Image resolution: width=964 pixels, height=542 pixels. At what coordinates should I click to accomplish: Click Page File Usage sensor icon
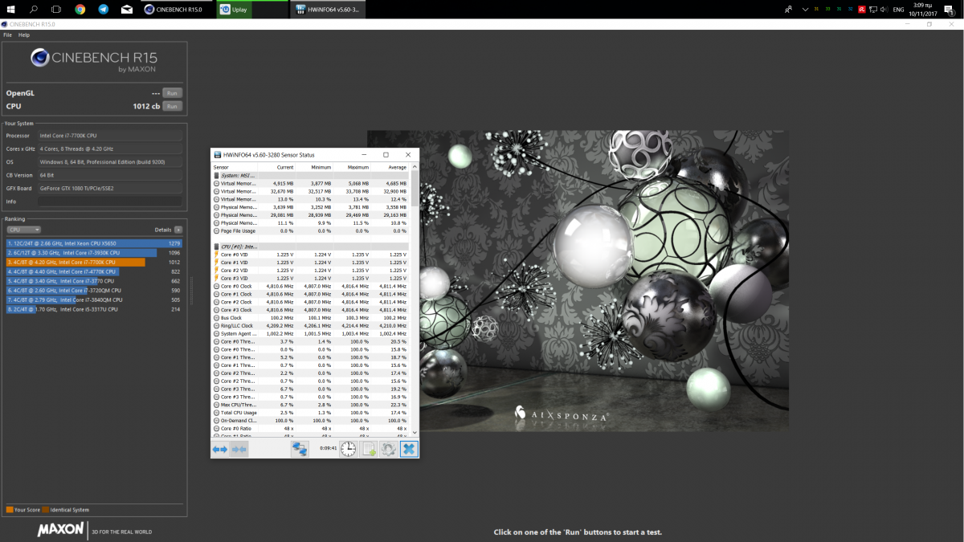[216, 230]
